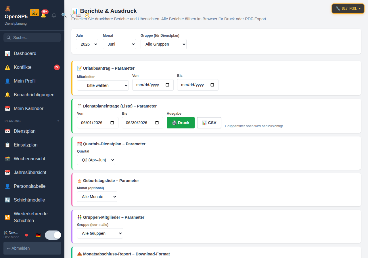Click the red status dot in sidebar footer

26,235
